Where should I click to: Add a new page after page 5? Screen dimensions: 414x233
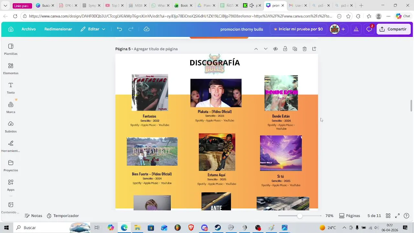point(314,49)
